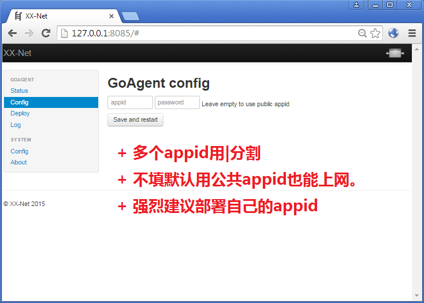Select the highlighted GoAgent Config item
This screenshot has width=424, height=303.
[51, 102]
